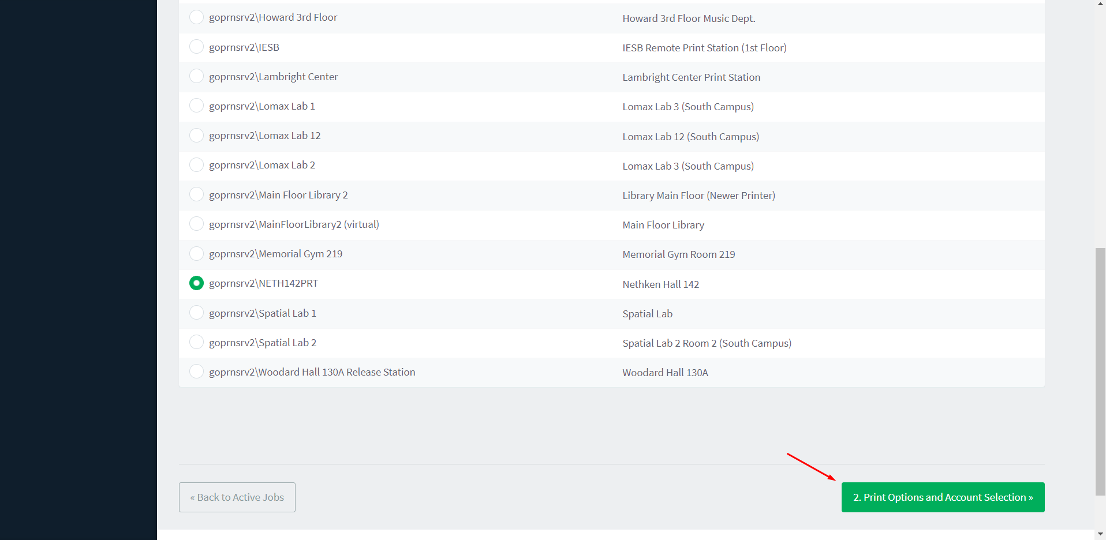Pick Woodard Hall 130A Release Station radio
The image size is (1106, 540).
196,372
